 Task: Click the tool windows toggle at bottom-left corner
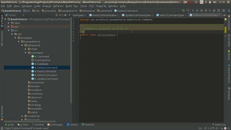pyautogui.click(x=2, y=129)
